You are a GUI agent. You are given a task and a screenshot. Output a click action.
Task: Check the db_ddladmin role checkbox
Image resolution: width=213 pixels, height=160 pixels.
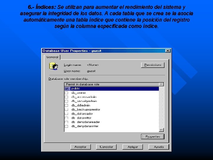(67, 105)
